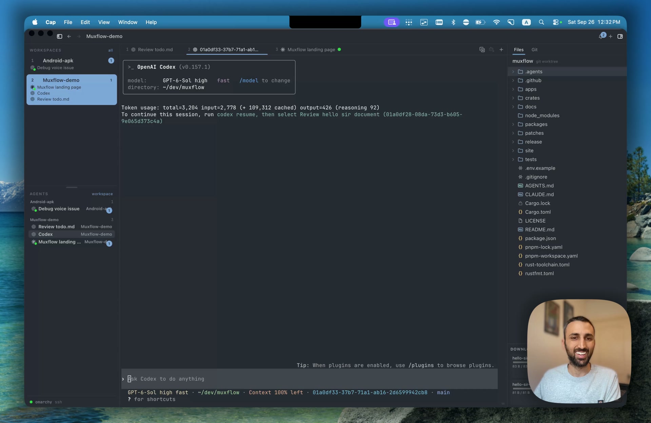
Task: Click the omarchy ssh status entry
Action: (x=46, y=402)
